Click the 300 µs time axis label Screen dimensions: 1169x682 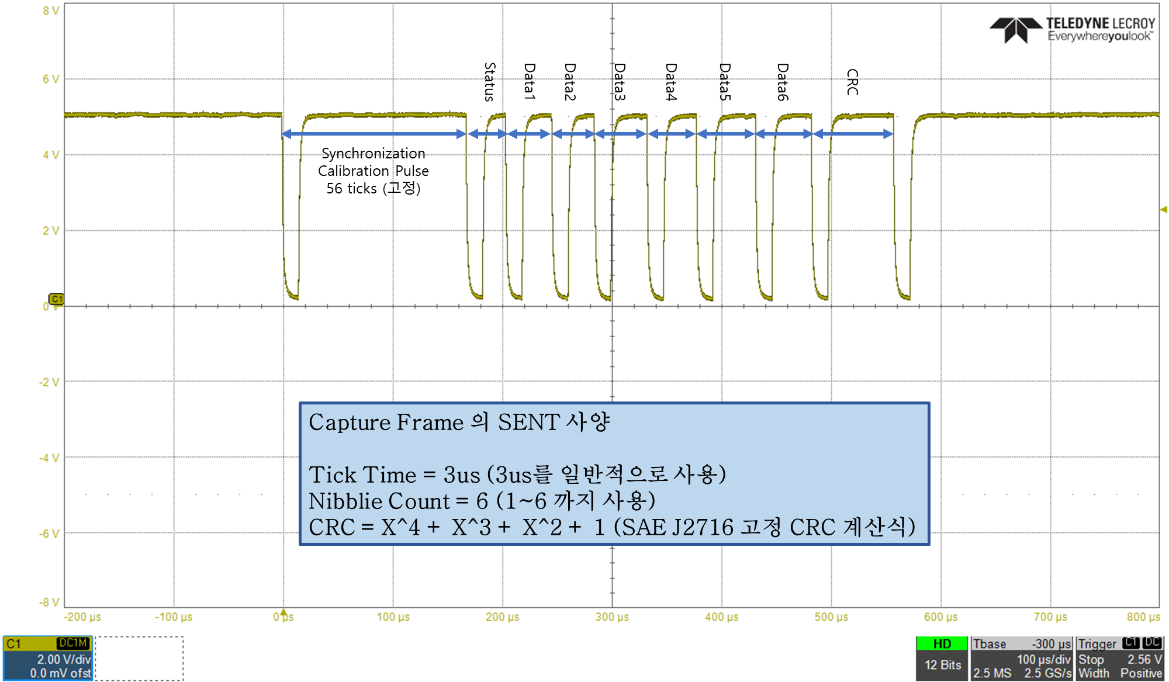coord(612,617)
